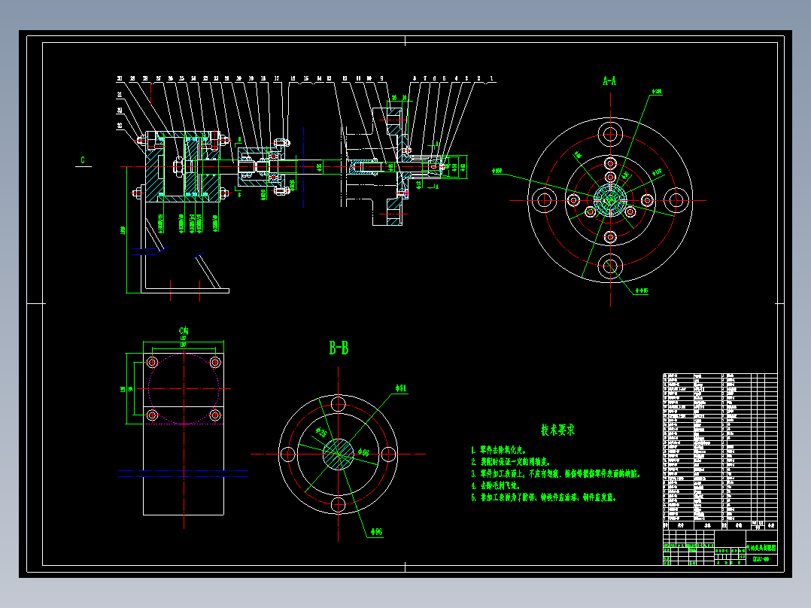The height and width of the screenshot is (608, 811).
Task: Select technical requirement line 1 text
Action: tap(499, 450)
